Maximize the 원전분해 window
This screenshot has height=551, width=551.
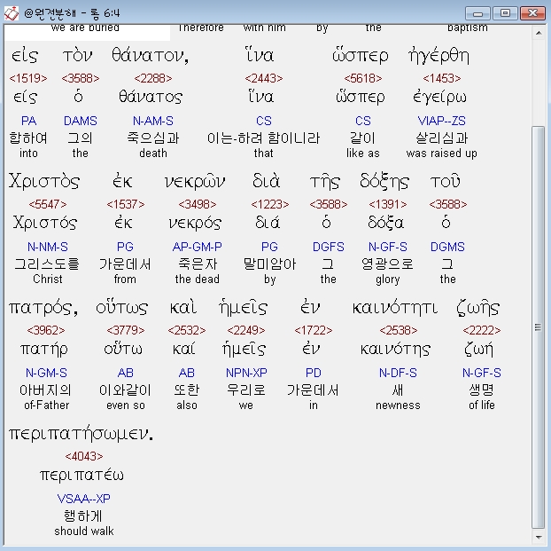click(505, 13)
